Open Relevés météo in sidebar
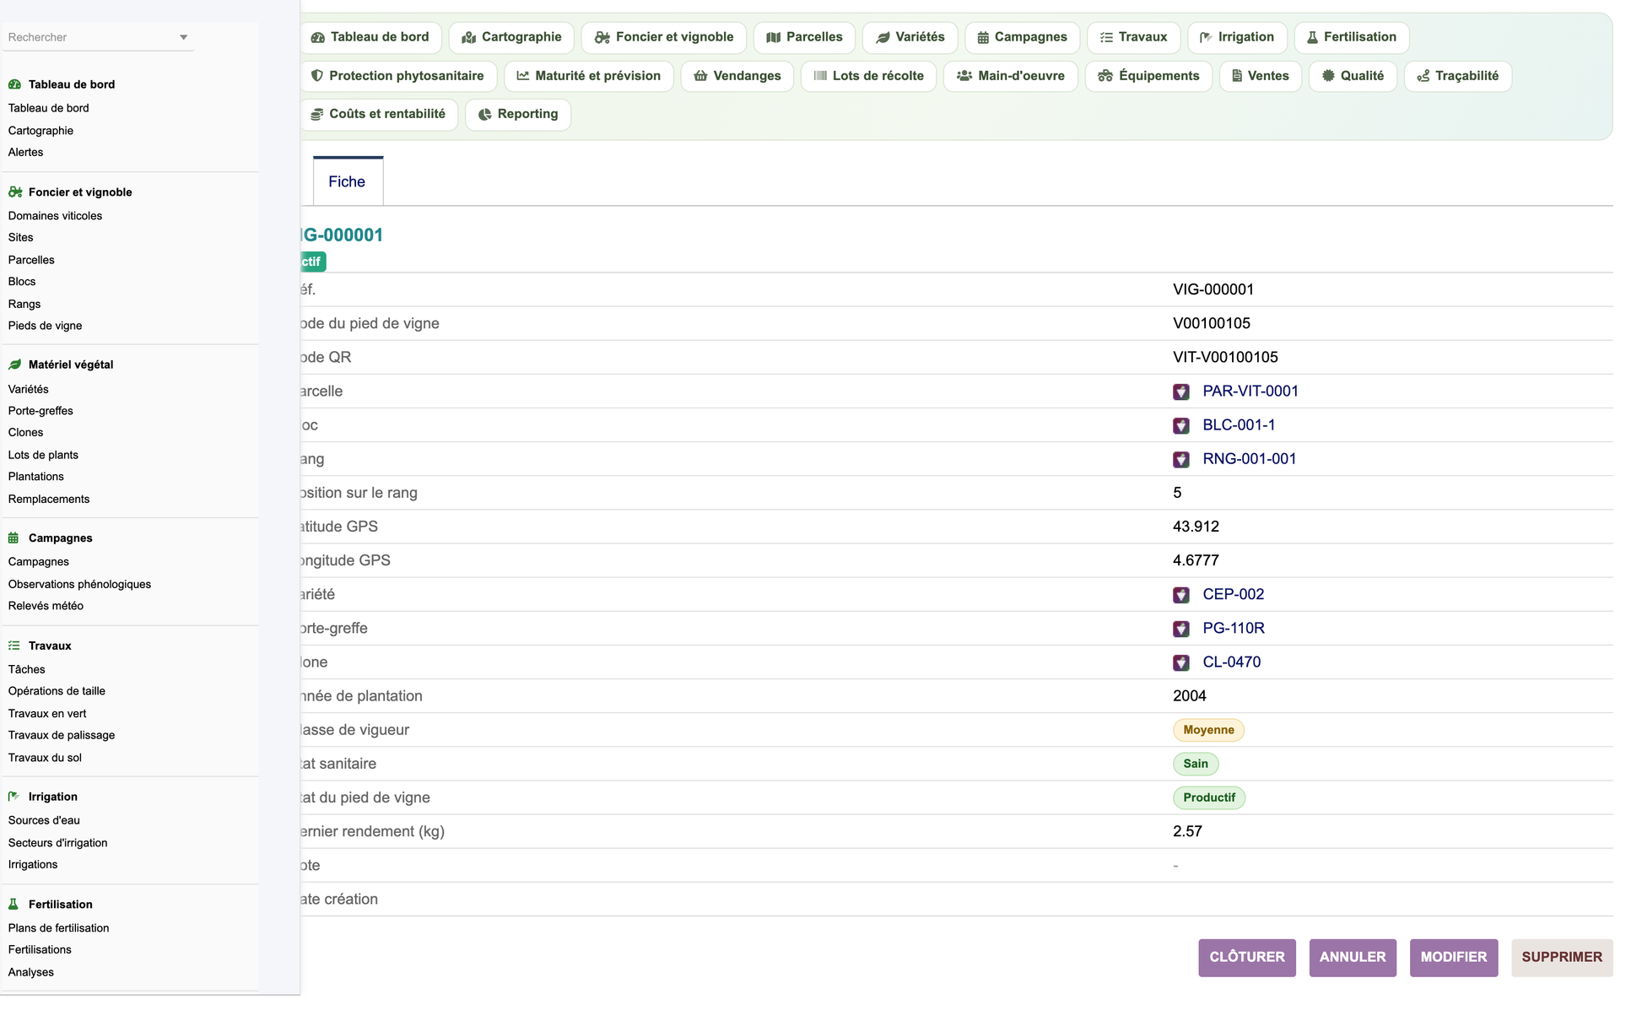Viewport: 1642px width, 1016px height. pyautogui.click(x=46, y=606)
